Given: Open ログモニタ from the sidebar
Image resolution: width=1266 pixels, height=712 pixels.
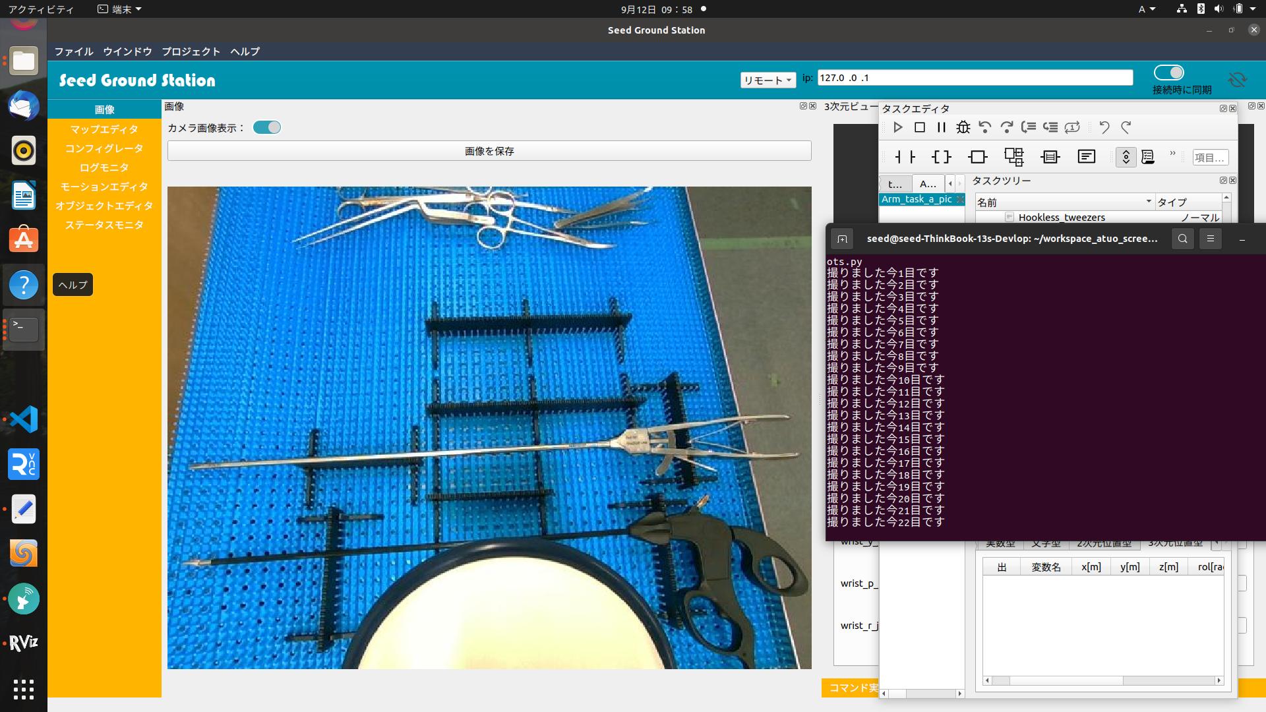Looking at the screenshot, I should pos(104,167).
